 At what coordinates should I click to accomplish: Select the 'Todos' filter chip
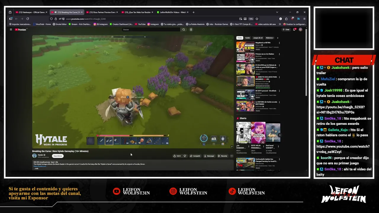[240, 38]
